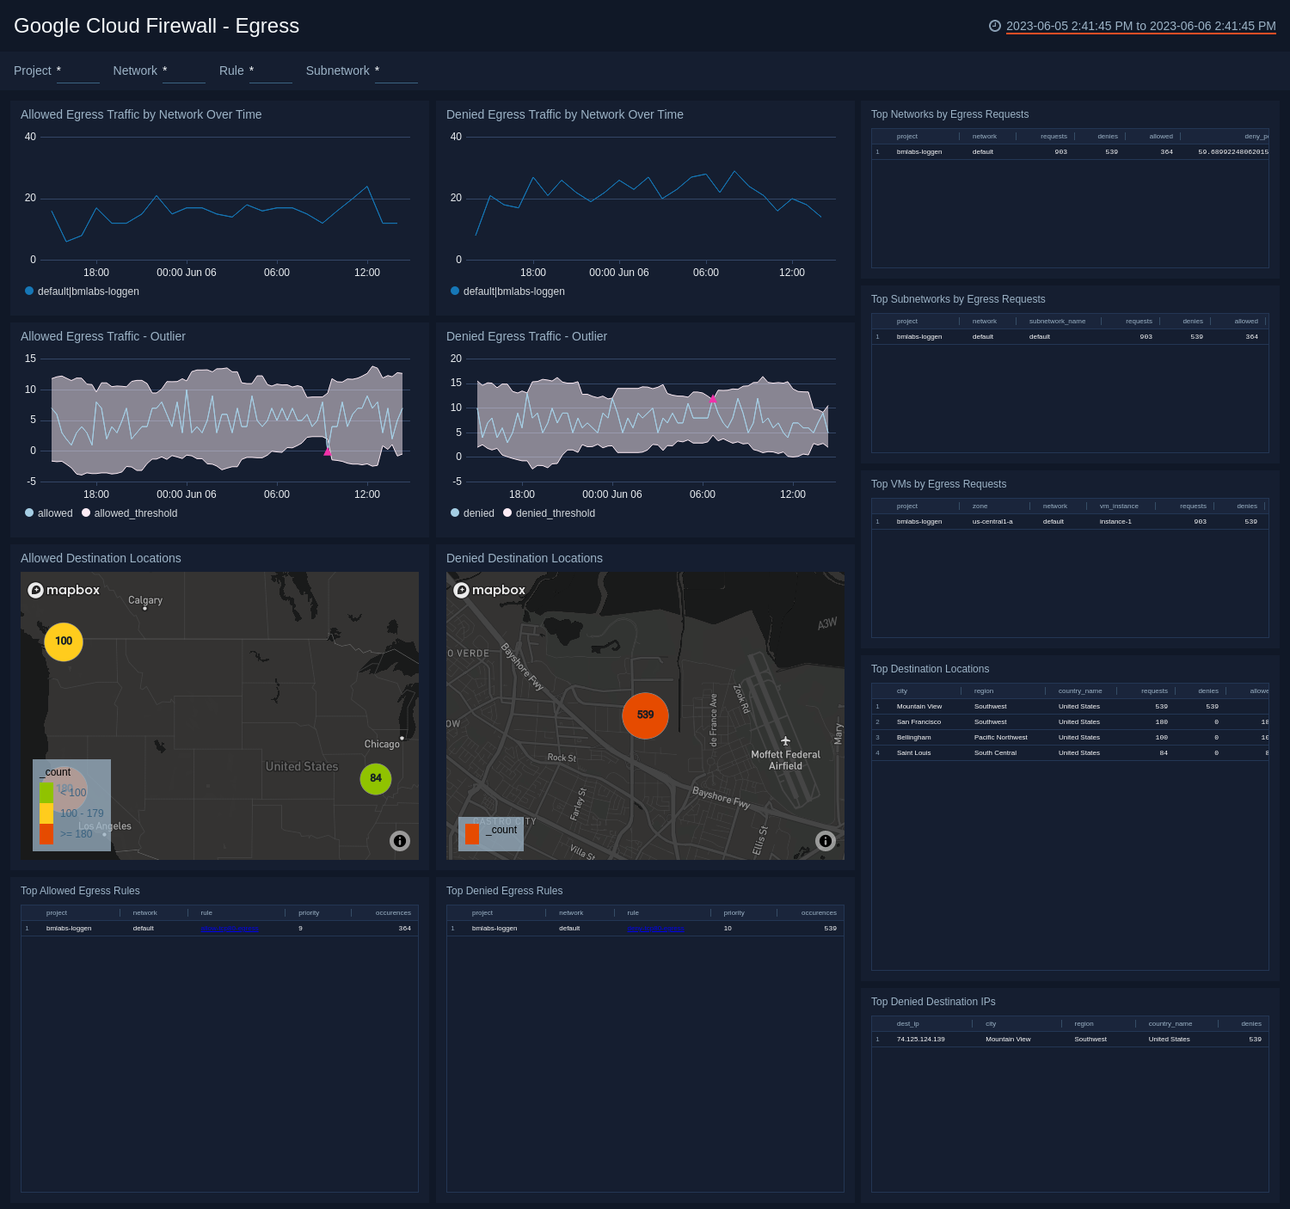Select the 84 cluster marker near Chicago
The height and width of the screenshot is (1209, 1290).
coord(374,778)
